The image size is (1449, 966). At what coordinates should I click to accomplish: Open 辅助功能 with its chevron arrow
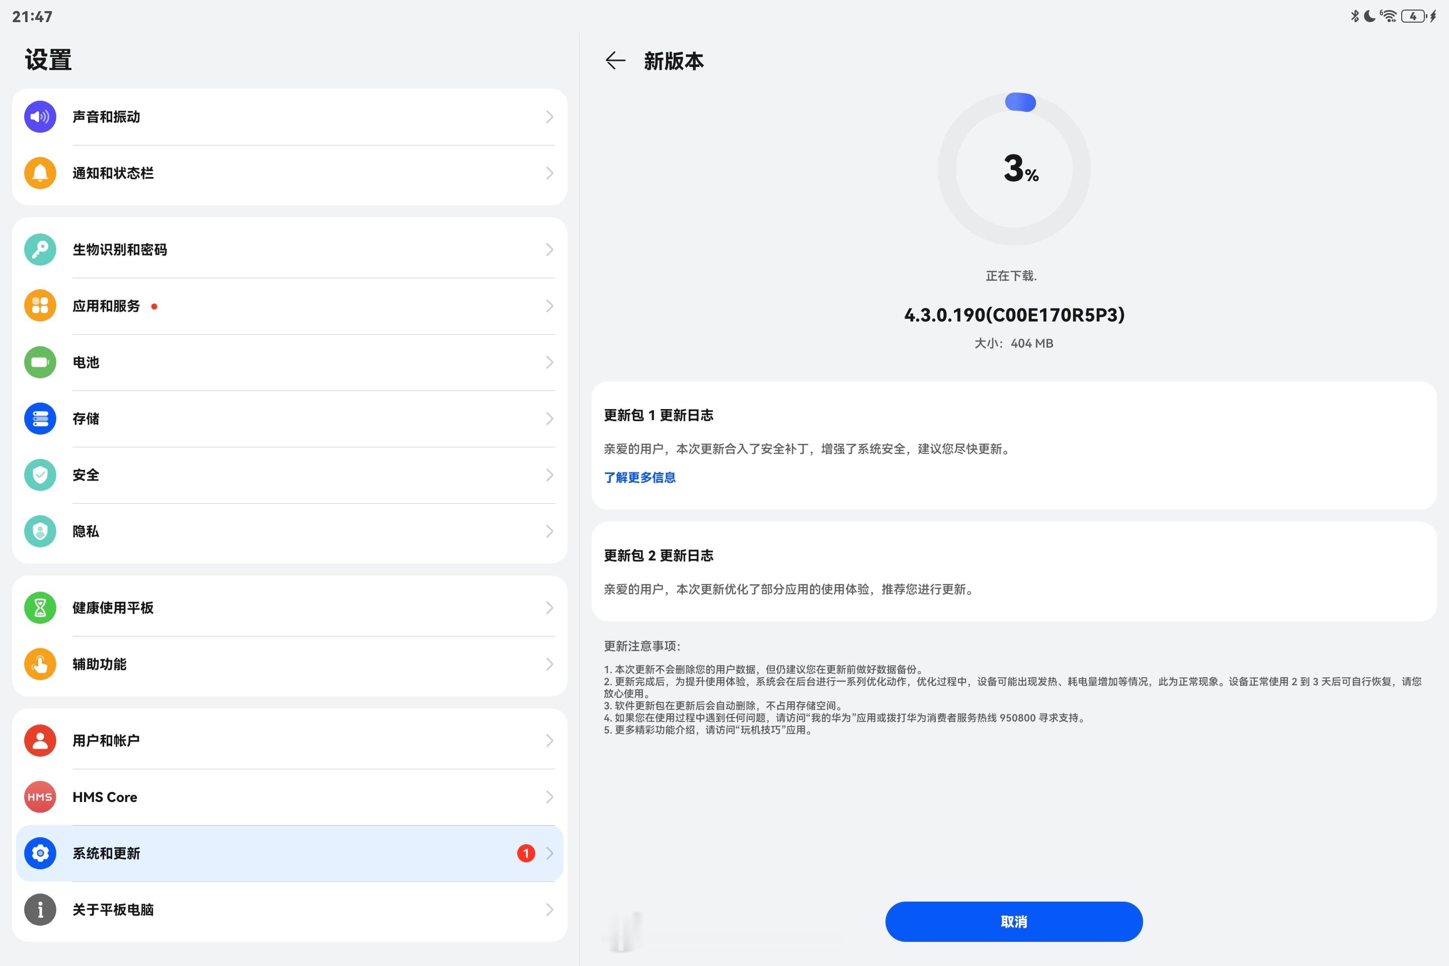pyautogui.click(x=549, y=664)
